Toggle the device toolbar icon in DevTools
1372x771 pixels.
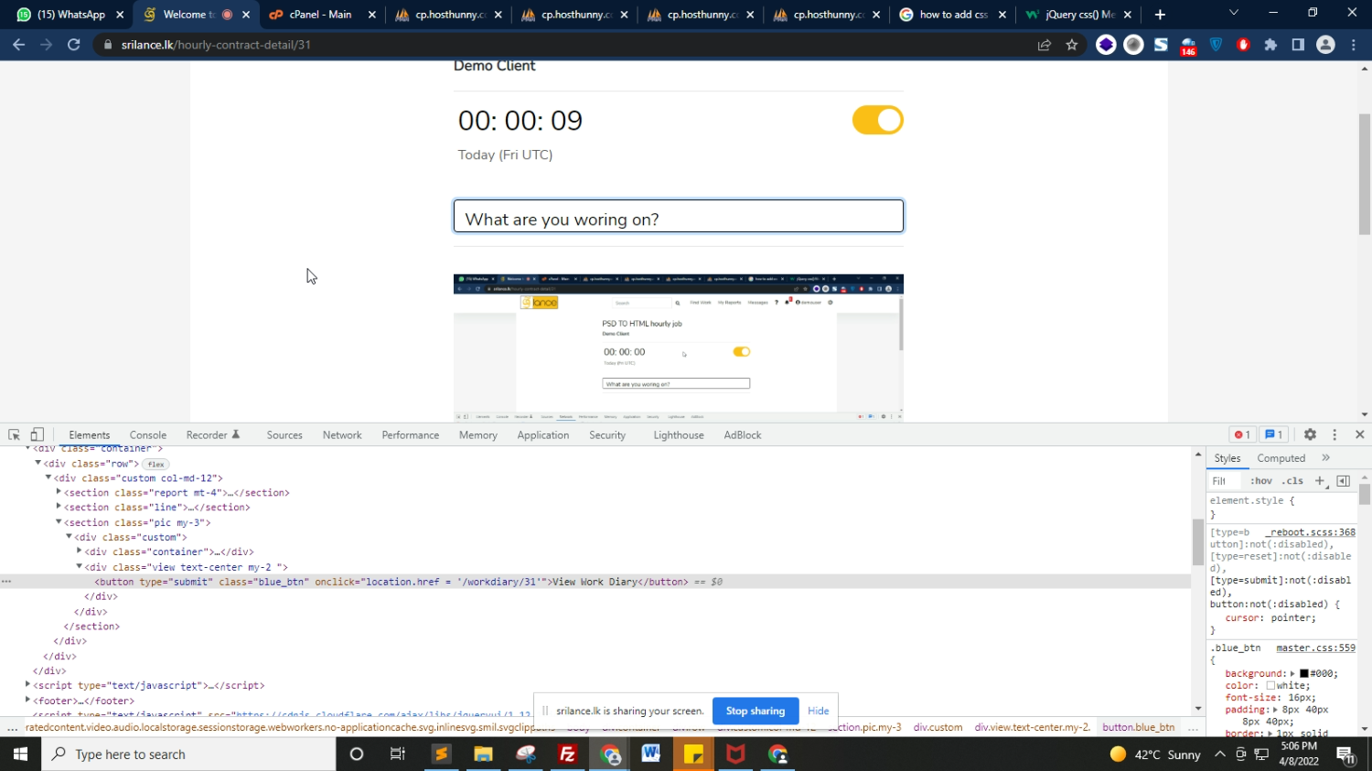[x=38, y=435]
